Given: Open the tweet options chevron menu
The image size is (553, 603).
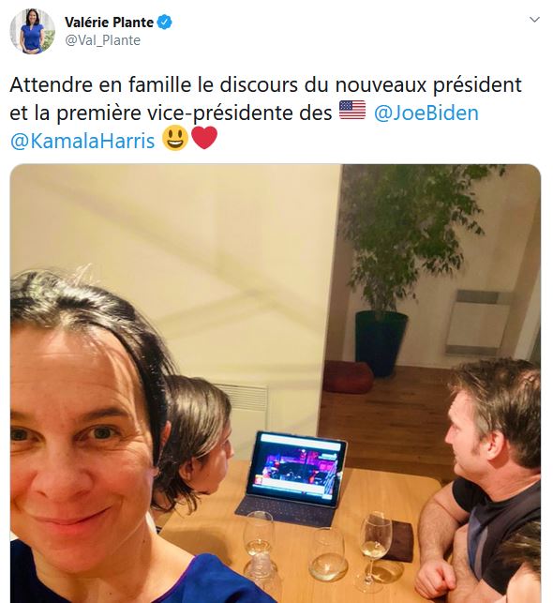Looking at the screenshot, I should click(534, 20).
